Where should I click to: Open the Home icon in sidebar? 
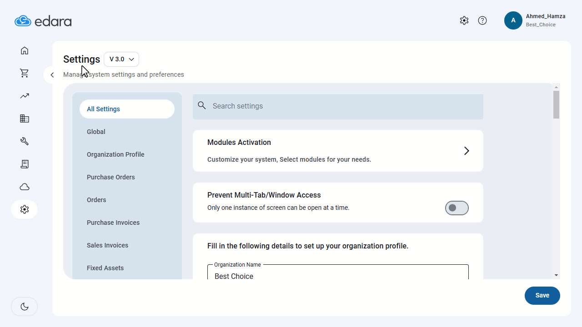point(25,50)
